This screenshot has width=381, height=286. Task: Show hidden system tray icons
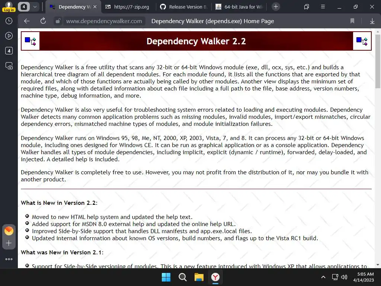[x=323, y=277]
